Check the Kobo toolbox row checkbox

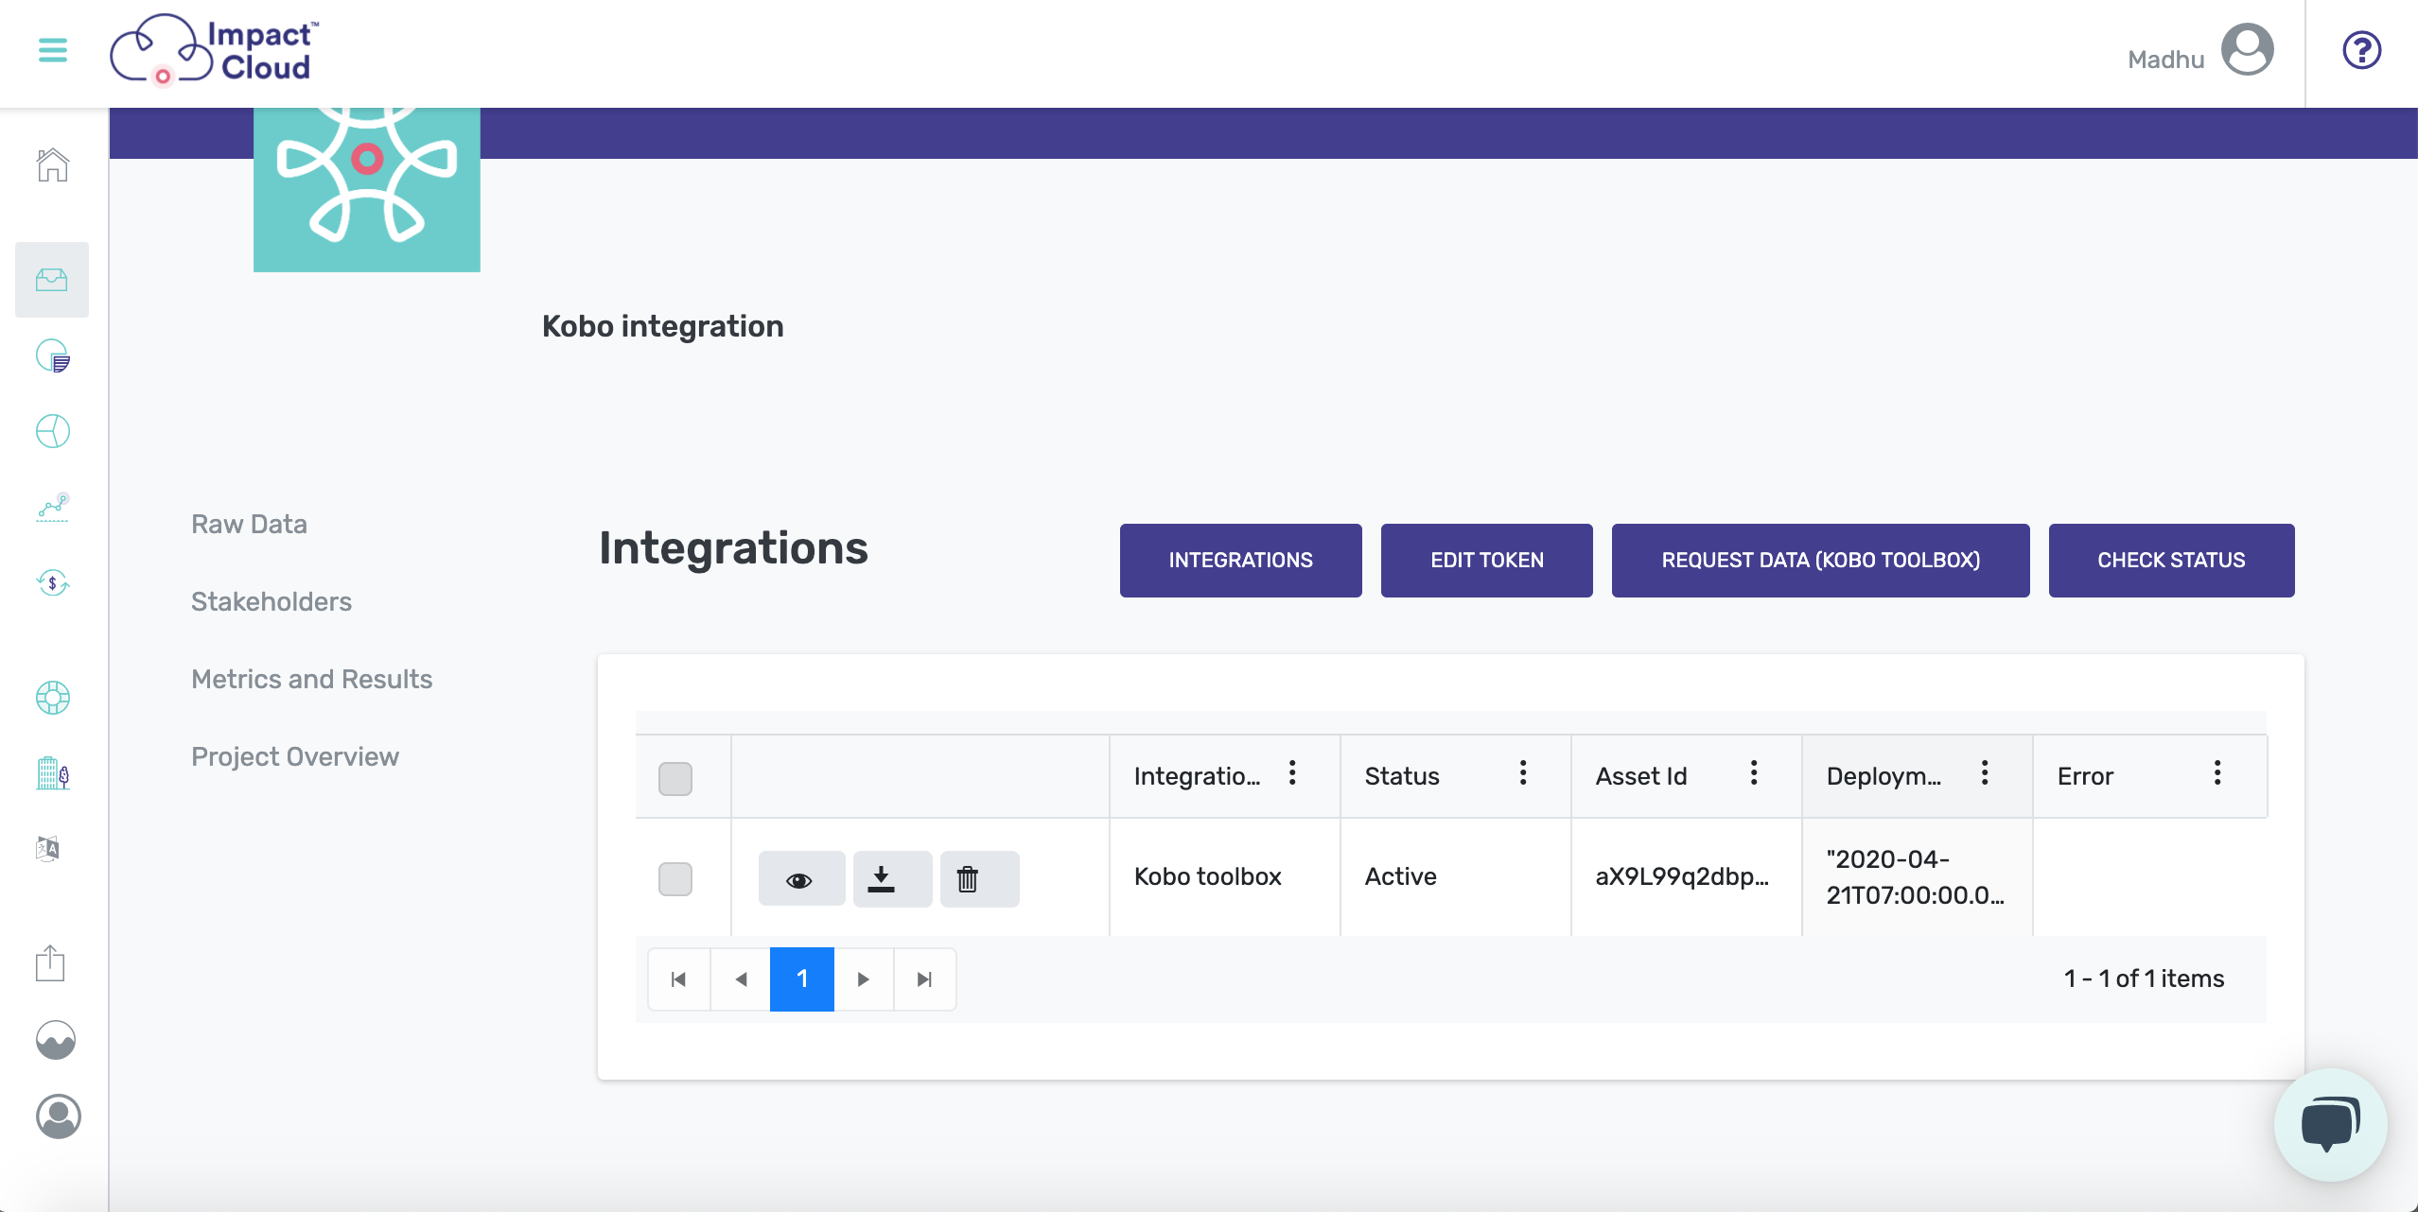pos(675,879)
